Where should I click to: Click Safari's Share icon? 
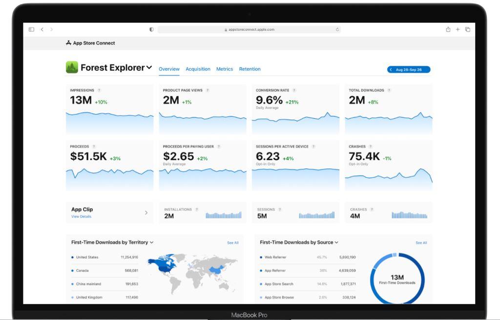pos(448,30)
